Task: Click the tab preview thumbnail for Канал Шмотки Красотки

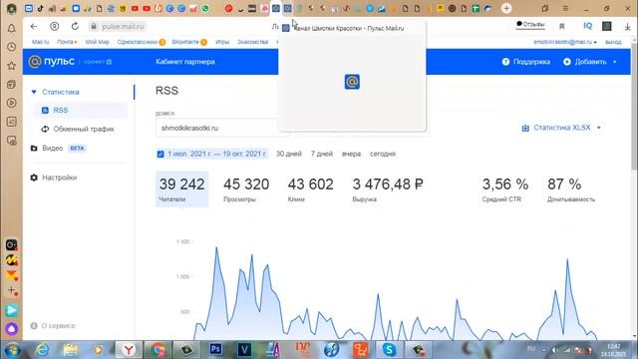Action: pos(352,82)
